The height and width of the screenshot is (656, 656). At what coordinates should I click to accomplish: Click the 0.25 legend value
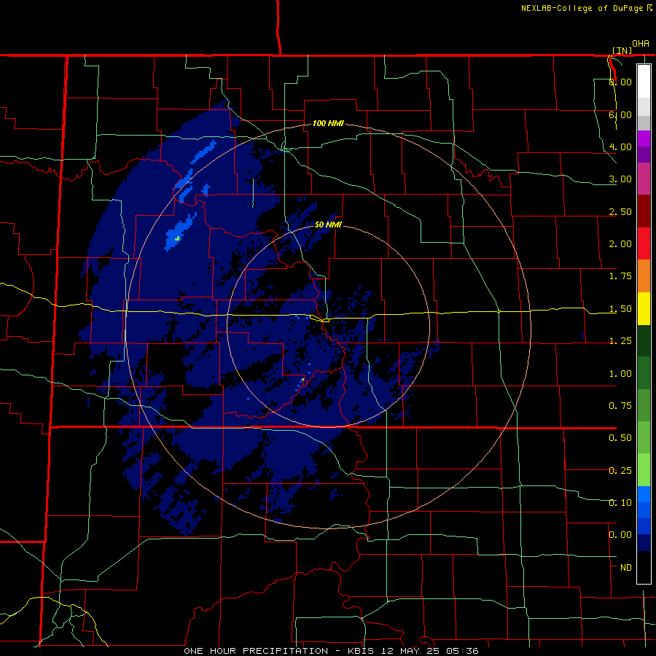(x=620, y=471)
